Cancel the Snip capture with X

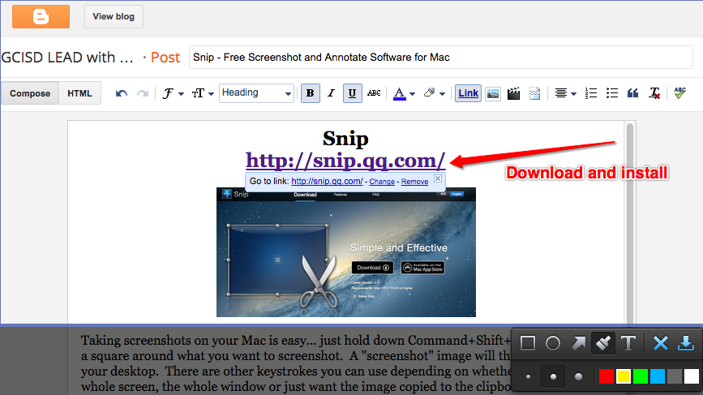[x=660, y=343]
